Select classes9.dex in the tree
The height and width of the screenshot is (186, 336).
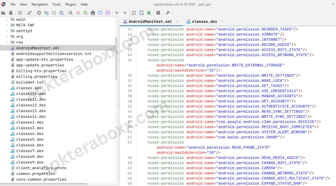pyautogui.click(x=30, y=162)
